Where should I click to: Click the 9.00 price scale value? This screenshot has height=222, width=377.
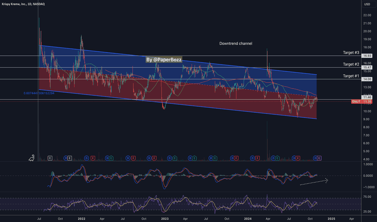point(366,119)
